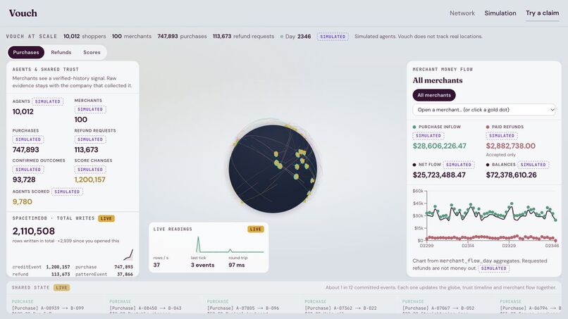Click the SIMULATED badge beside Agents Scored
This screenshot has width=568, height=319.
(x=67, y=192)
